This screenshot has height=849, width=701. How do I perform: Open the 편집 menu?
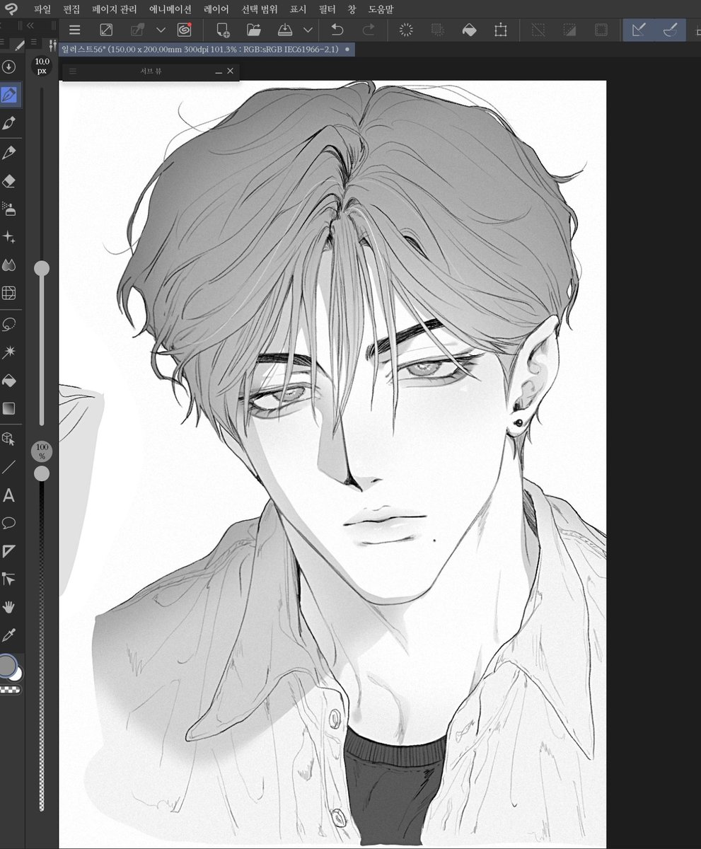point(71,9)
